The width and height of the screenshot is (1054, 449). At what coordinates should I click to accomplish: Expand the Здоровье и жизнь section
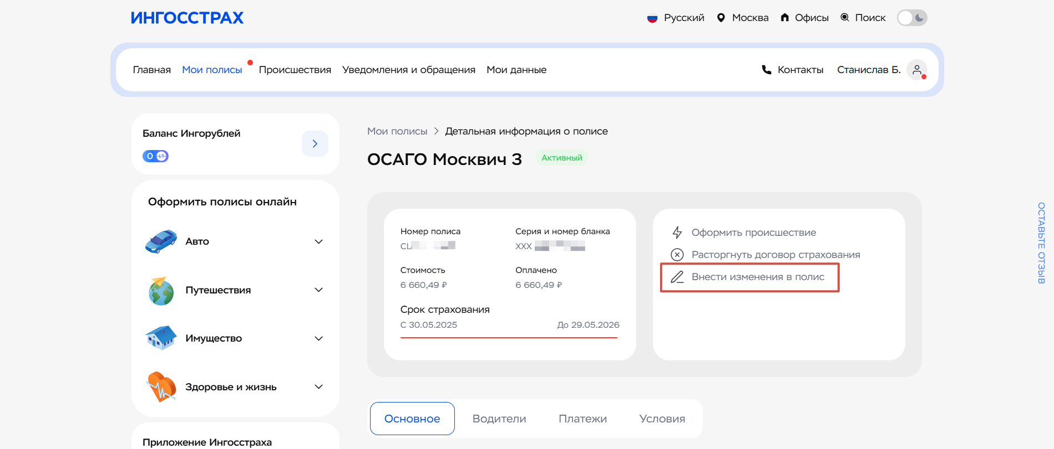click(x=319, y=386)
